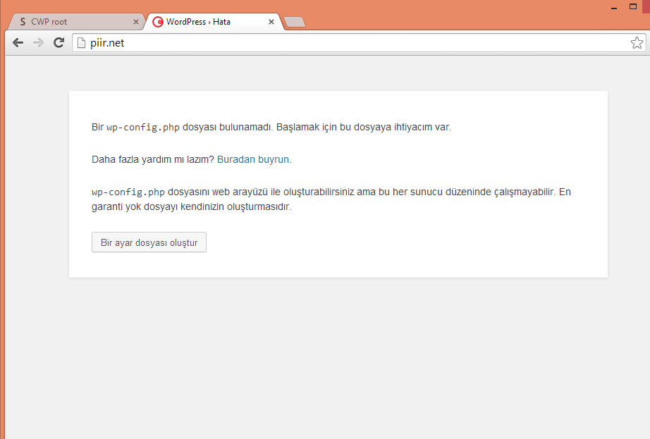650x439 pixels.
Task: Click the CWP root tab's S favicon
Action: click(23, 22)
